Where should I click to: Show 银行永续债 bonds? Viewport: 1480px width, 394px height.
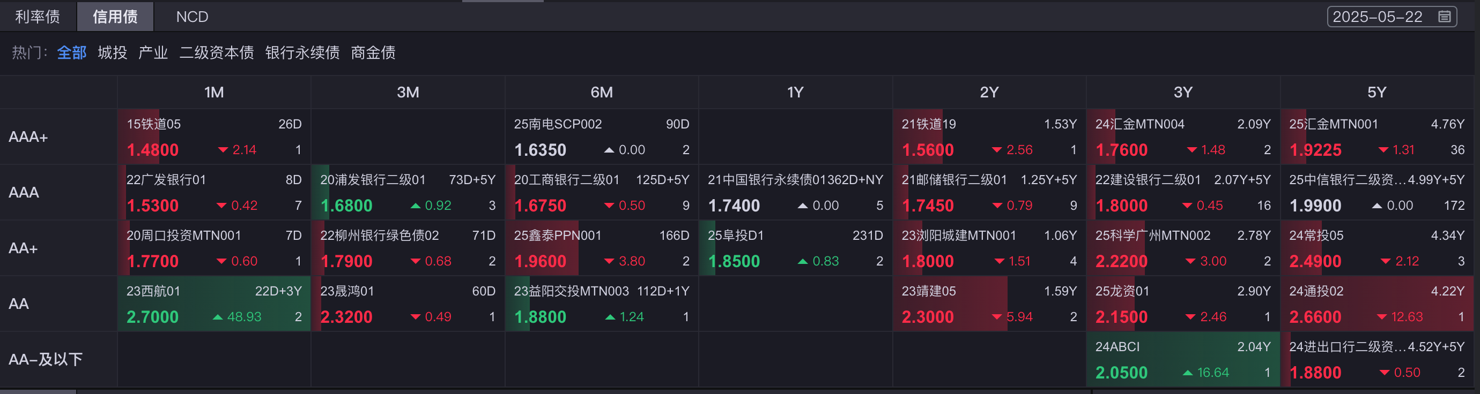pyautogui.click(x=302, y=53)
